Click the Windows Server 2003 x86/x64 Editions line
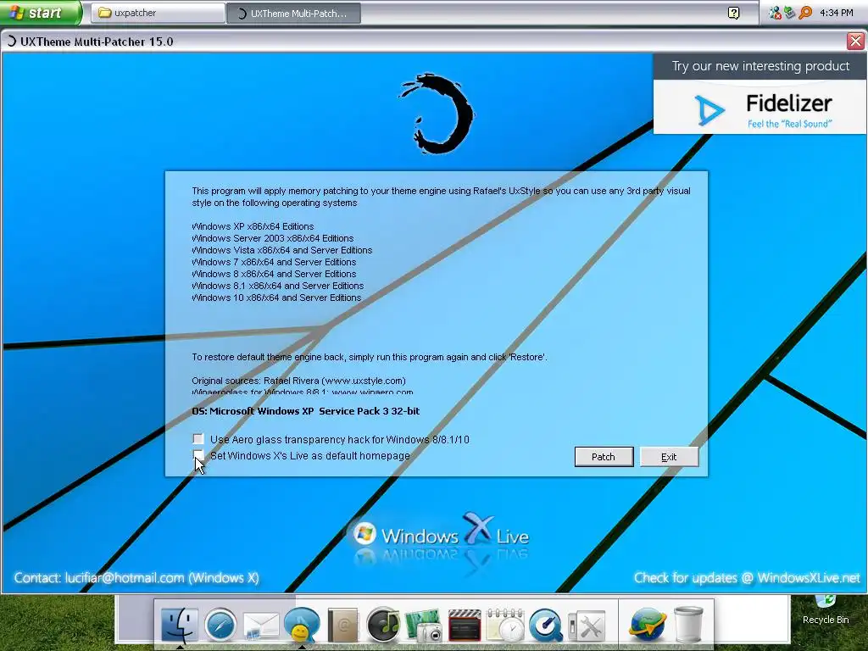Screen dimensions: 868x651 [272, 238]
